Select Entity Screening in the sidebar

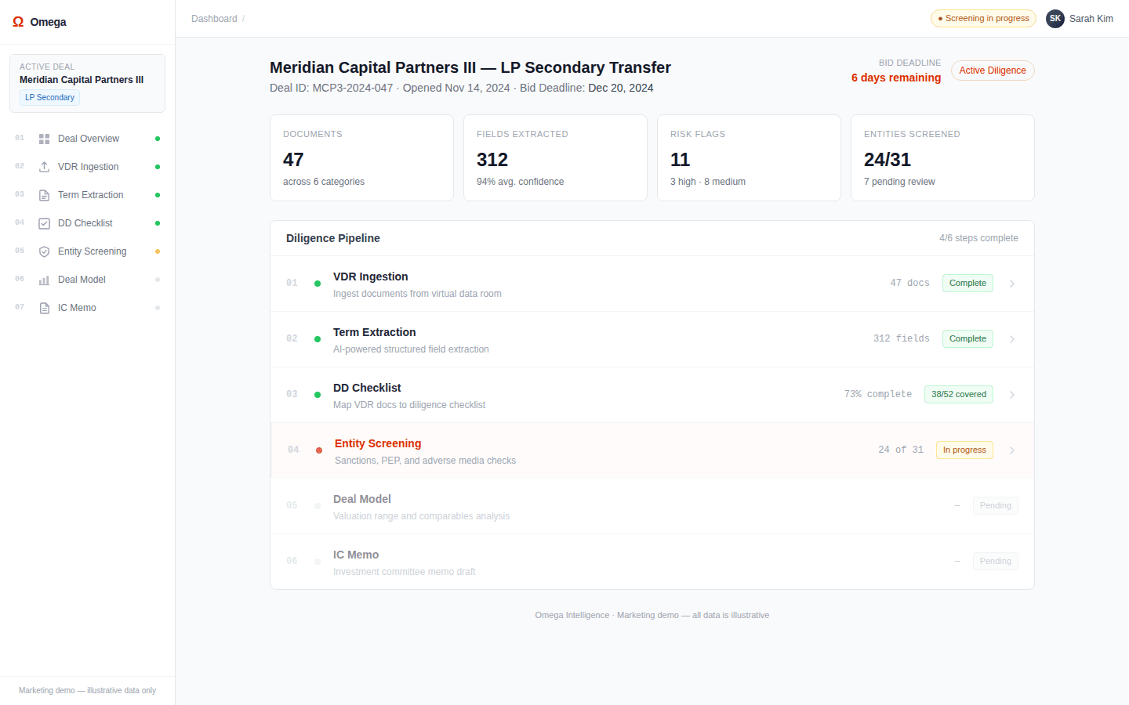click(x=92, y=251)
